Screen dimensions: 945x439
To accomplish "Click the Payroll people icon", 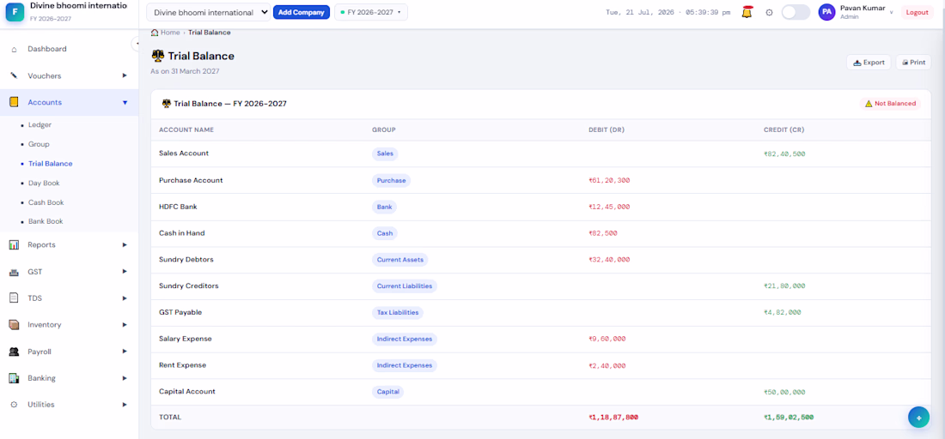I will (14, 352).
